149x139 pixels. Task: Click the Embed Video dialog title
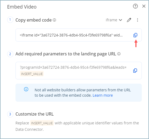click(x=22, y=7)
